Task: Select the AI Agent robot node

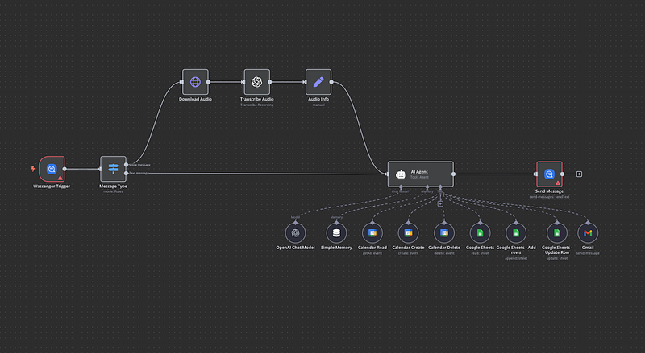Action: point(420,174)
